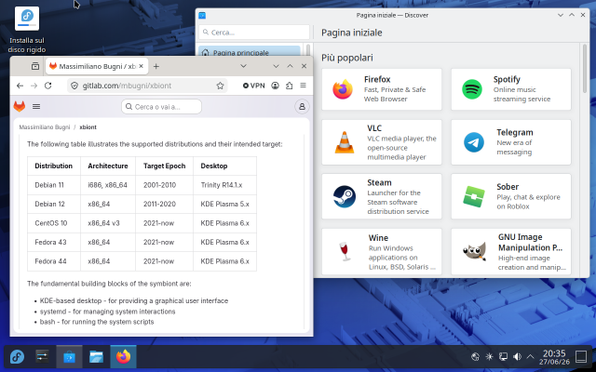Switch to Discover via its taskbar icon

(x=69, y=357)
